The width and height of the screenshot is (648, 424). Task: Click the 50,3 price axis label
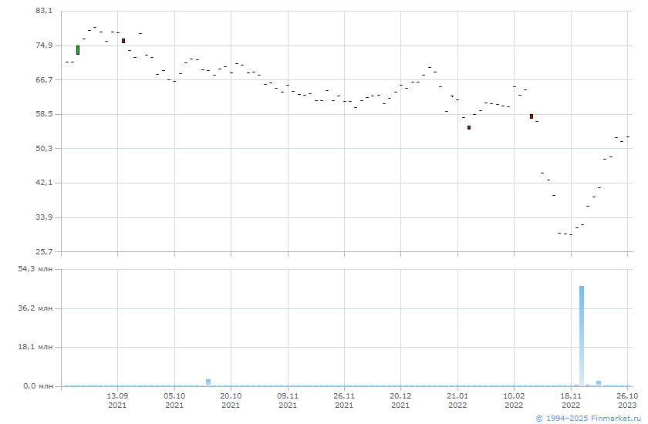pos(44,148)
